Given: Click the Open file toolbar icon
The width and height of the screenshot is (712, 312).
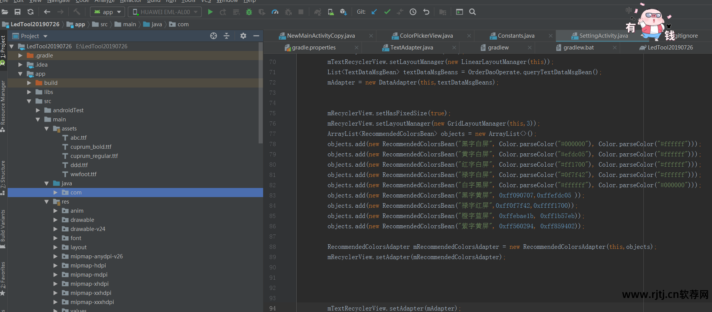Looking at the screenshot, I should click(5, 12).
